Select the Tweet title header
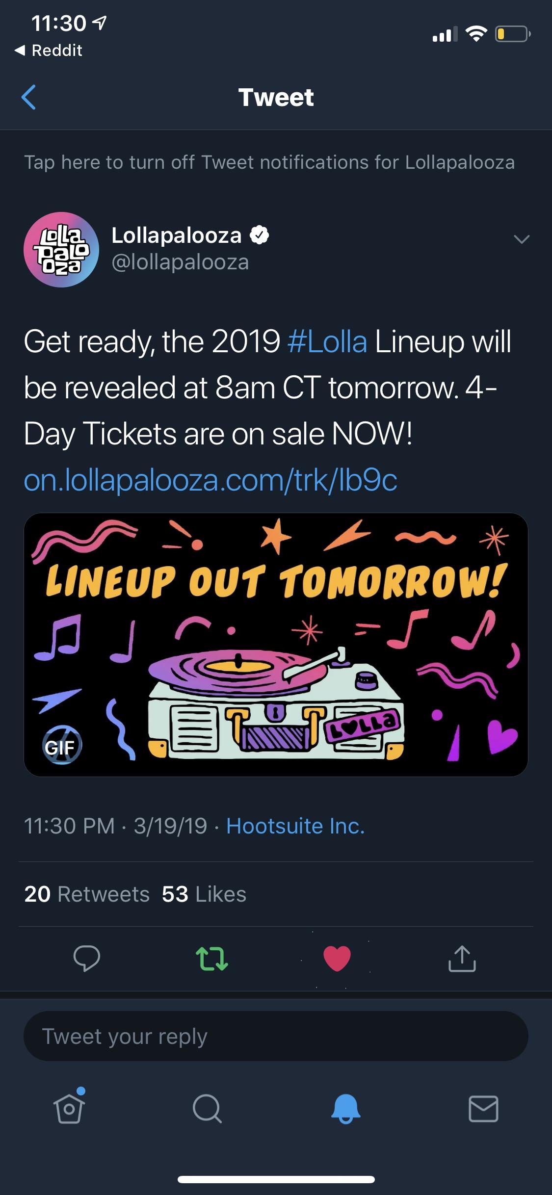Viewport: 552px width, 1195px height. 276,97
